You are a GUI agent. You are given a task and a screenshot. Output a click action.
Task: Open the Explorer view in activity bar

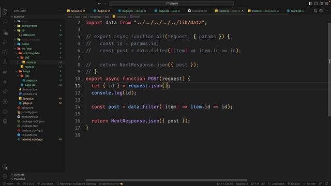click(x=5, y=12)
